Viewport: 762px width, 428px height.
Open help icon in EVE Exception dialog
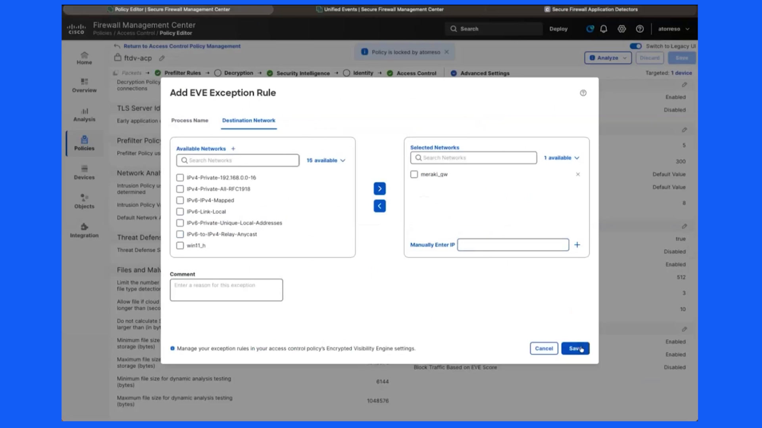[583, 93]
